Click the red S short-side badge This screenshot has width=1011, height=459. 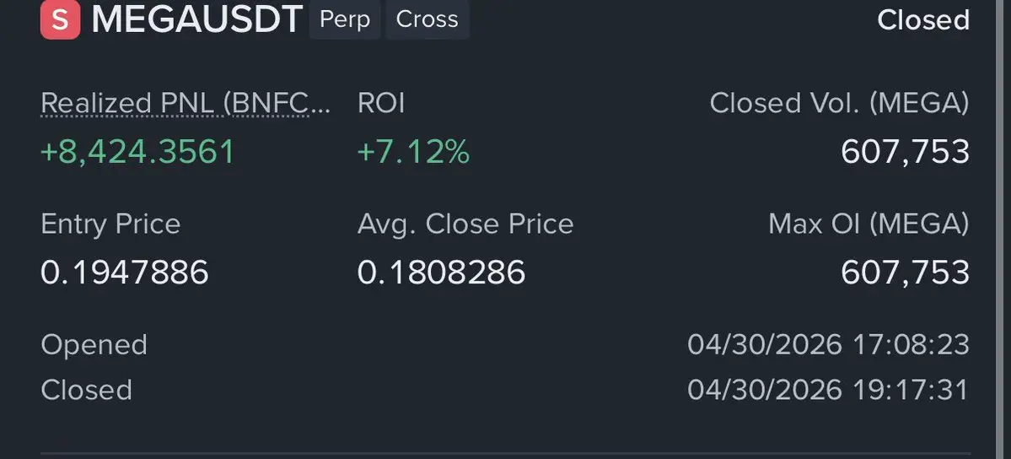click(60, 19)
